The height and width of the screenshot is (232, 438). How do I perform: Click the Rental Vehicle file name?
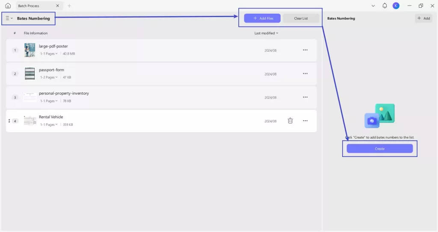(x=51, y=117)
